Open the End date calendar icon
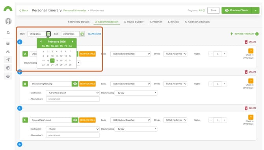 [82, 34]
